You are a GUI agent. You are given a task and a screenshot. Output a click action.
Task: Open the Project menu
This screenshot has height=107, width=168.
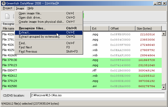tap(7, 8)
